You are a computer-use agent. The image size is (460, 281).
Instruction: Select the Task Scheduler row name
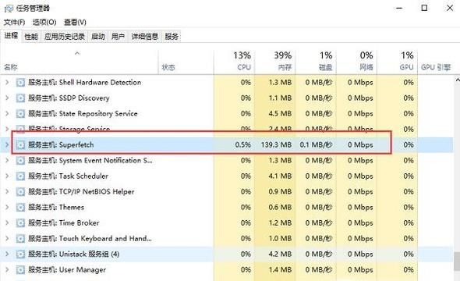click(69, 176)
